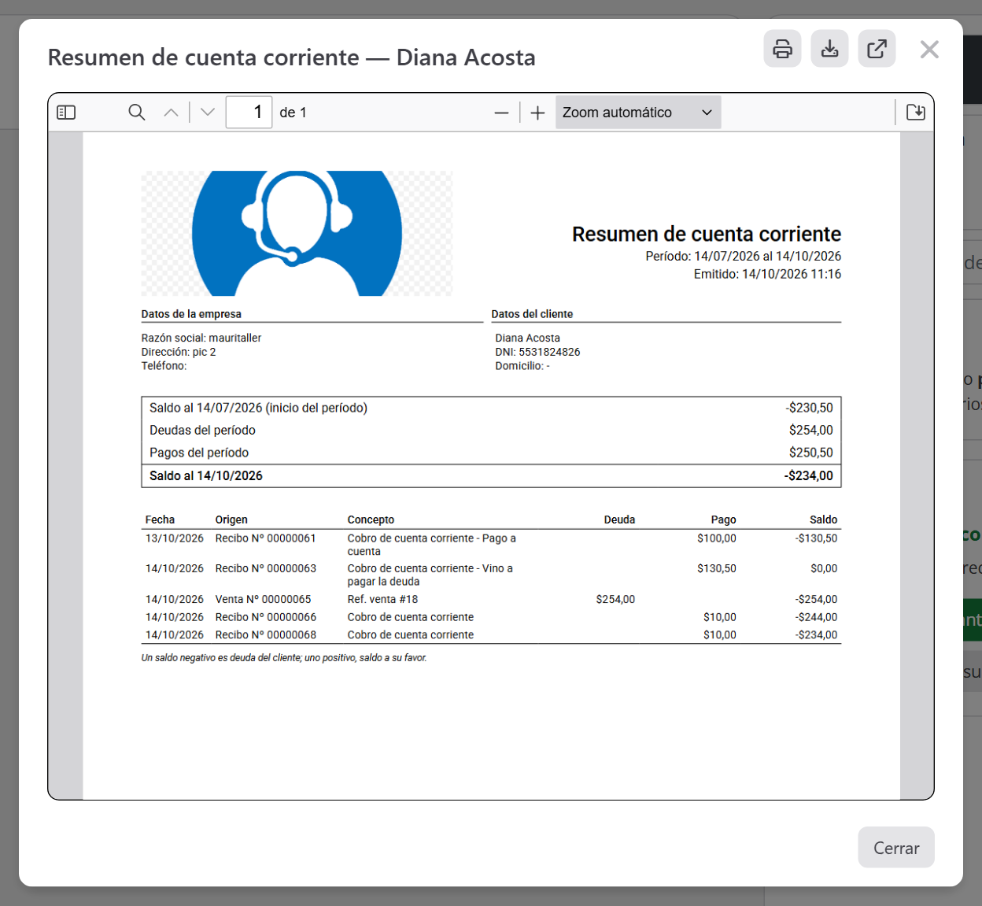982x906 pixels.
Task: Click the Cerrar button
Action: 896,848
